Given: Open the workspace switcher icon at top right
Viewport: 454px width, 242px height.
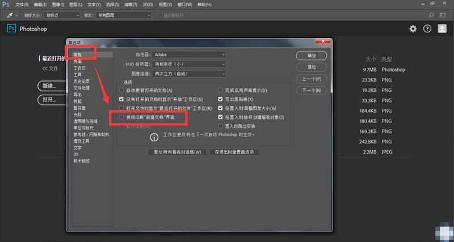Looking at the screenshot, I should pyautogui.click(x=442, y=15).
